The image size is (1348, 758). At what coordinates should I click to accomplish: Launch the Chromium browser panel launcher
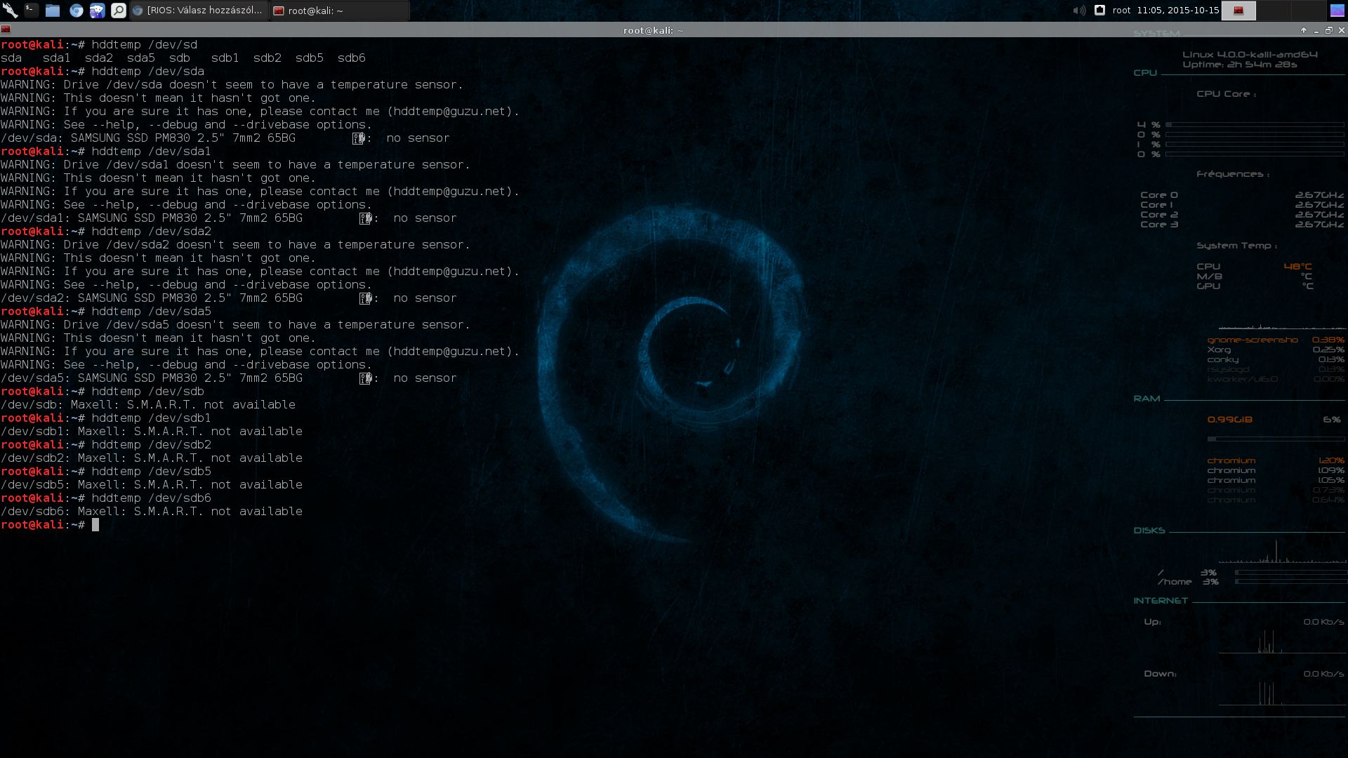pyautogui.click(x=76, y=11)
